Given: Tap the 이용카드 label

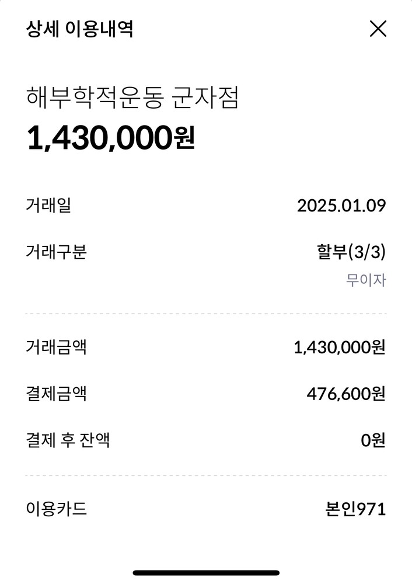Looking at the screenshot, I should point(56,509).
